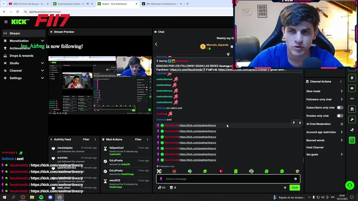The height and width of the screenshot is (201, 358).
Task: Click the Windows Start button
Action: tap(4, 197)
